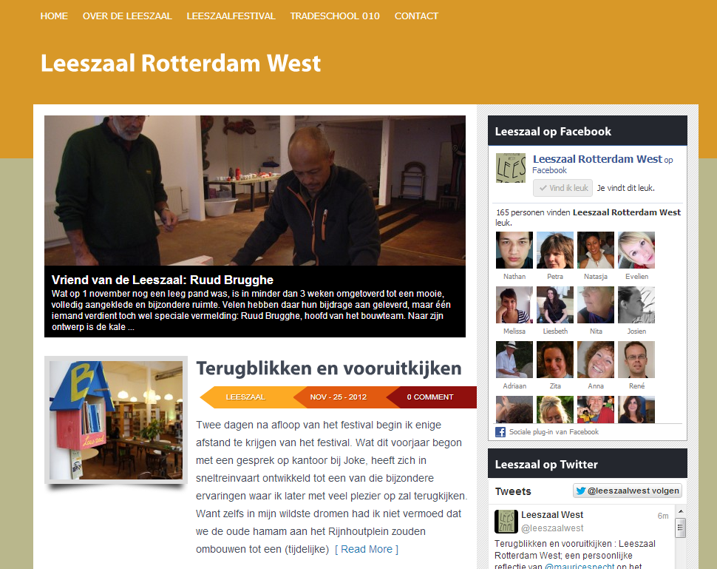Click the NOV - 25 - 2012 date tag
Screen dimensions: 717x569
coord(339,397)
